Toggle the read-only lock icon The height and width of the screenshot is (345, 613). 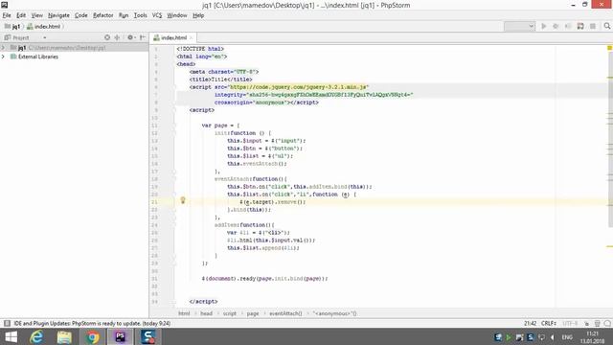pos(586,323)
